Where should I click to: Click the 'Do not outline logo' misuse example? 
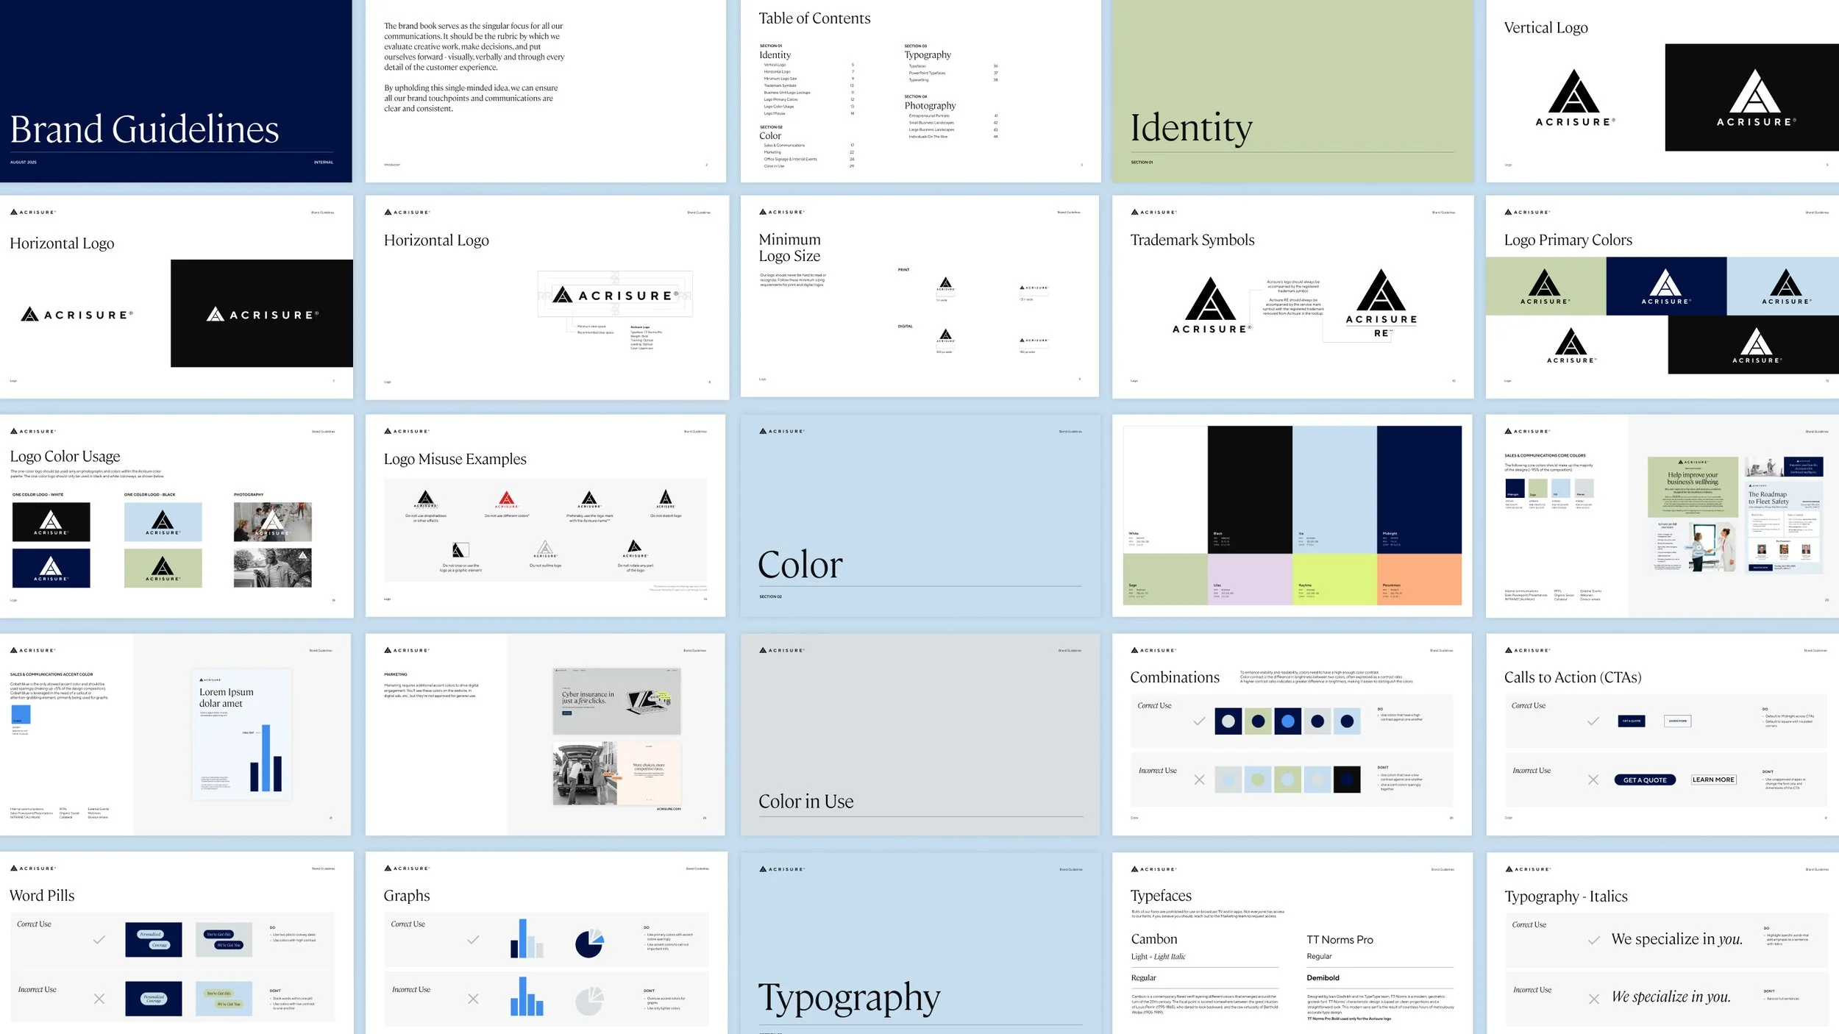click(x=545, y=549)
